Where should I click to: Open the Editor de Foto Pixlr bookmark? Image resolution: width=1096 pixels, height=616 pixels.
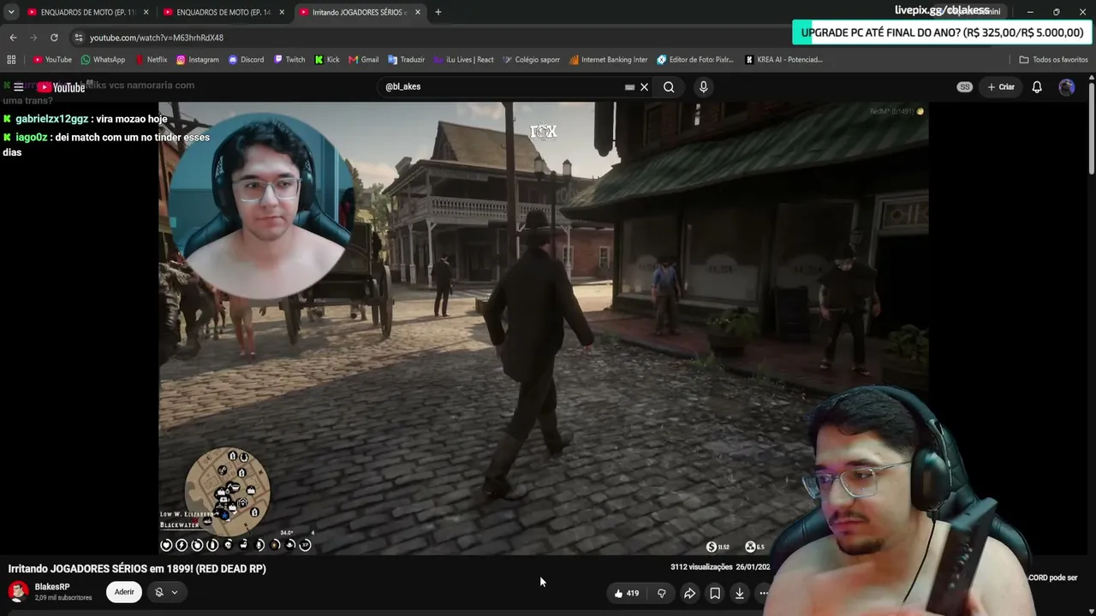pos(695,60)
